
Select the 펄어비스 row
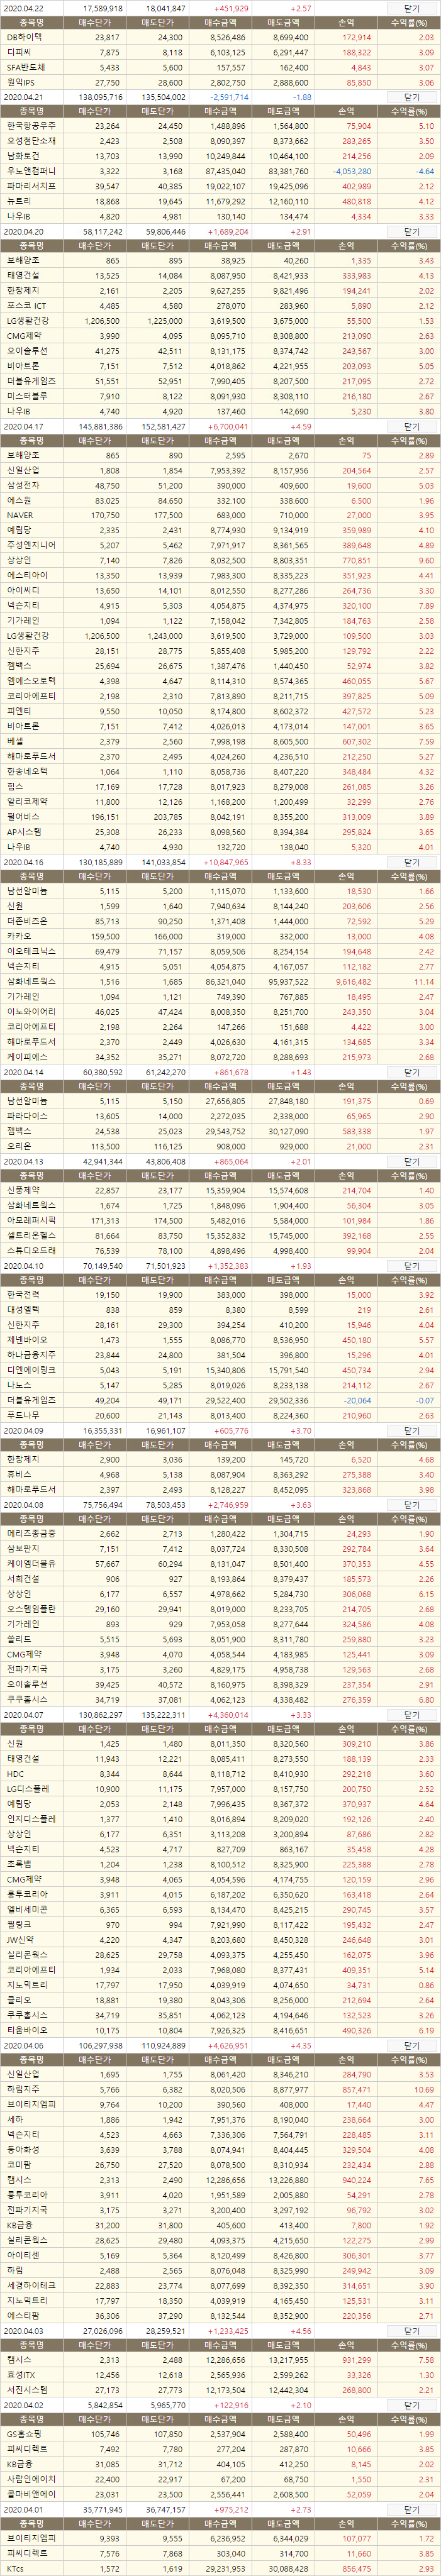pyautogui.click(x=220, y=816)
